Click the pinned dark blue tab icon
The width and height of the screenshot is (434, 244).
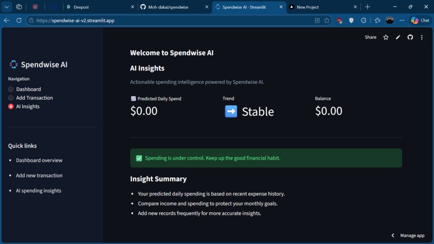coord(54,7)
